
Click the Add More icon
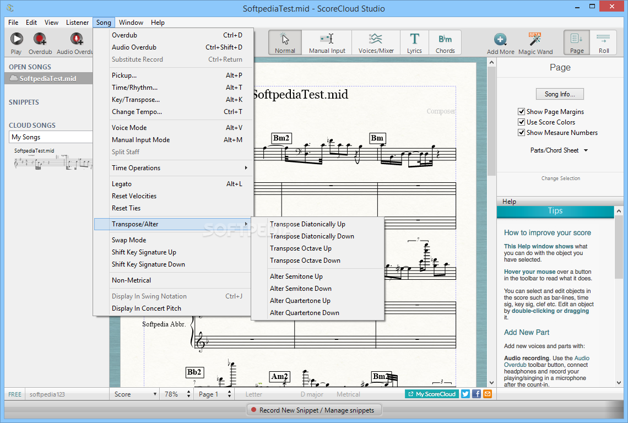tap(500, 39)
